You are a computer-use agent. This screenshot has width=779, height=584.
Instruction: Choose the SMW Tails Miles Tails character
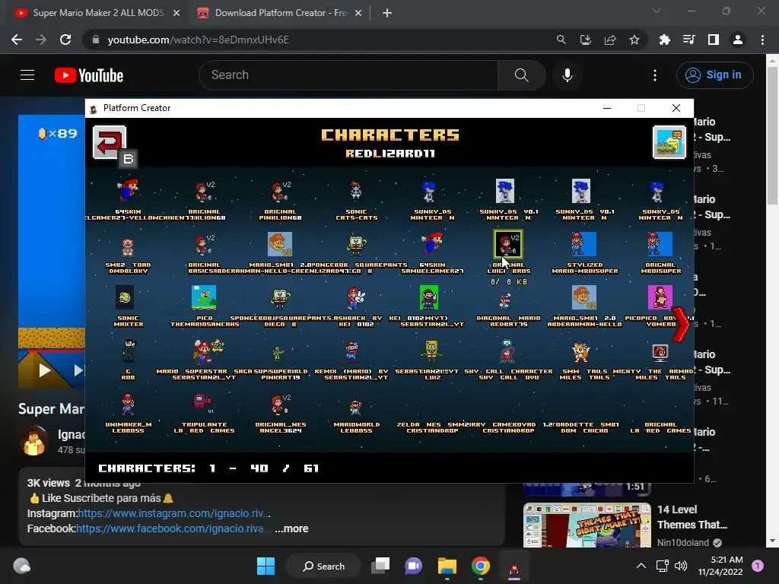coord(580,352)
